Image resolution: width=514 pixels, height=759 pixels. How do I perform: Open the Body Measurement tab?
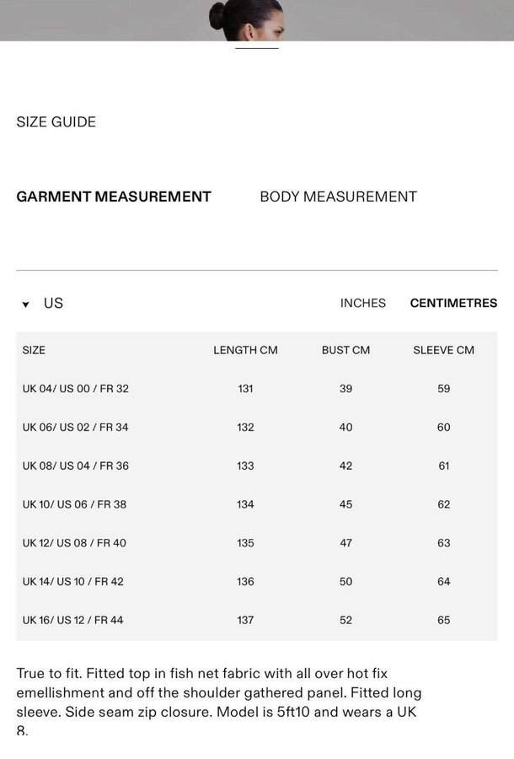click(338, 196)
